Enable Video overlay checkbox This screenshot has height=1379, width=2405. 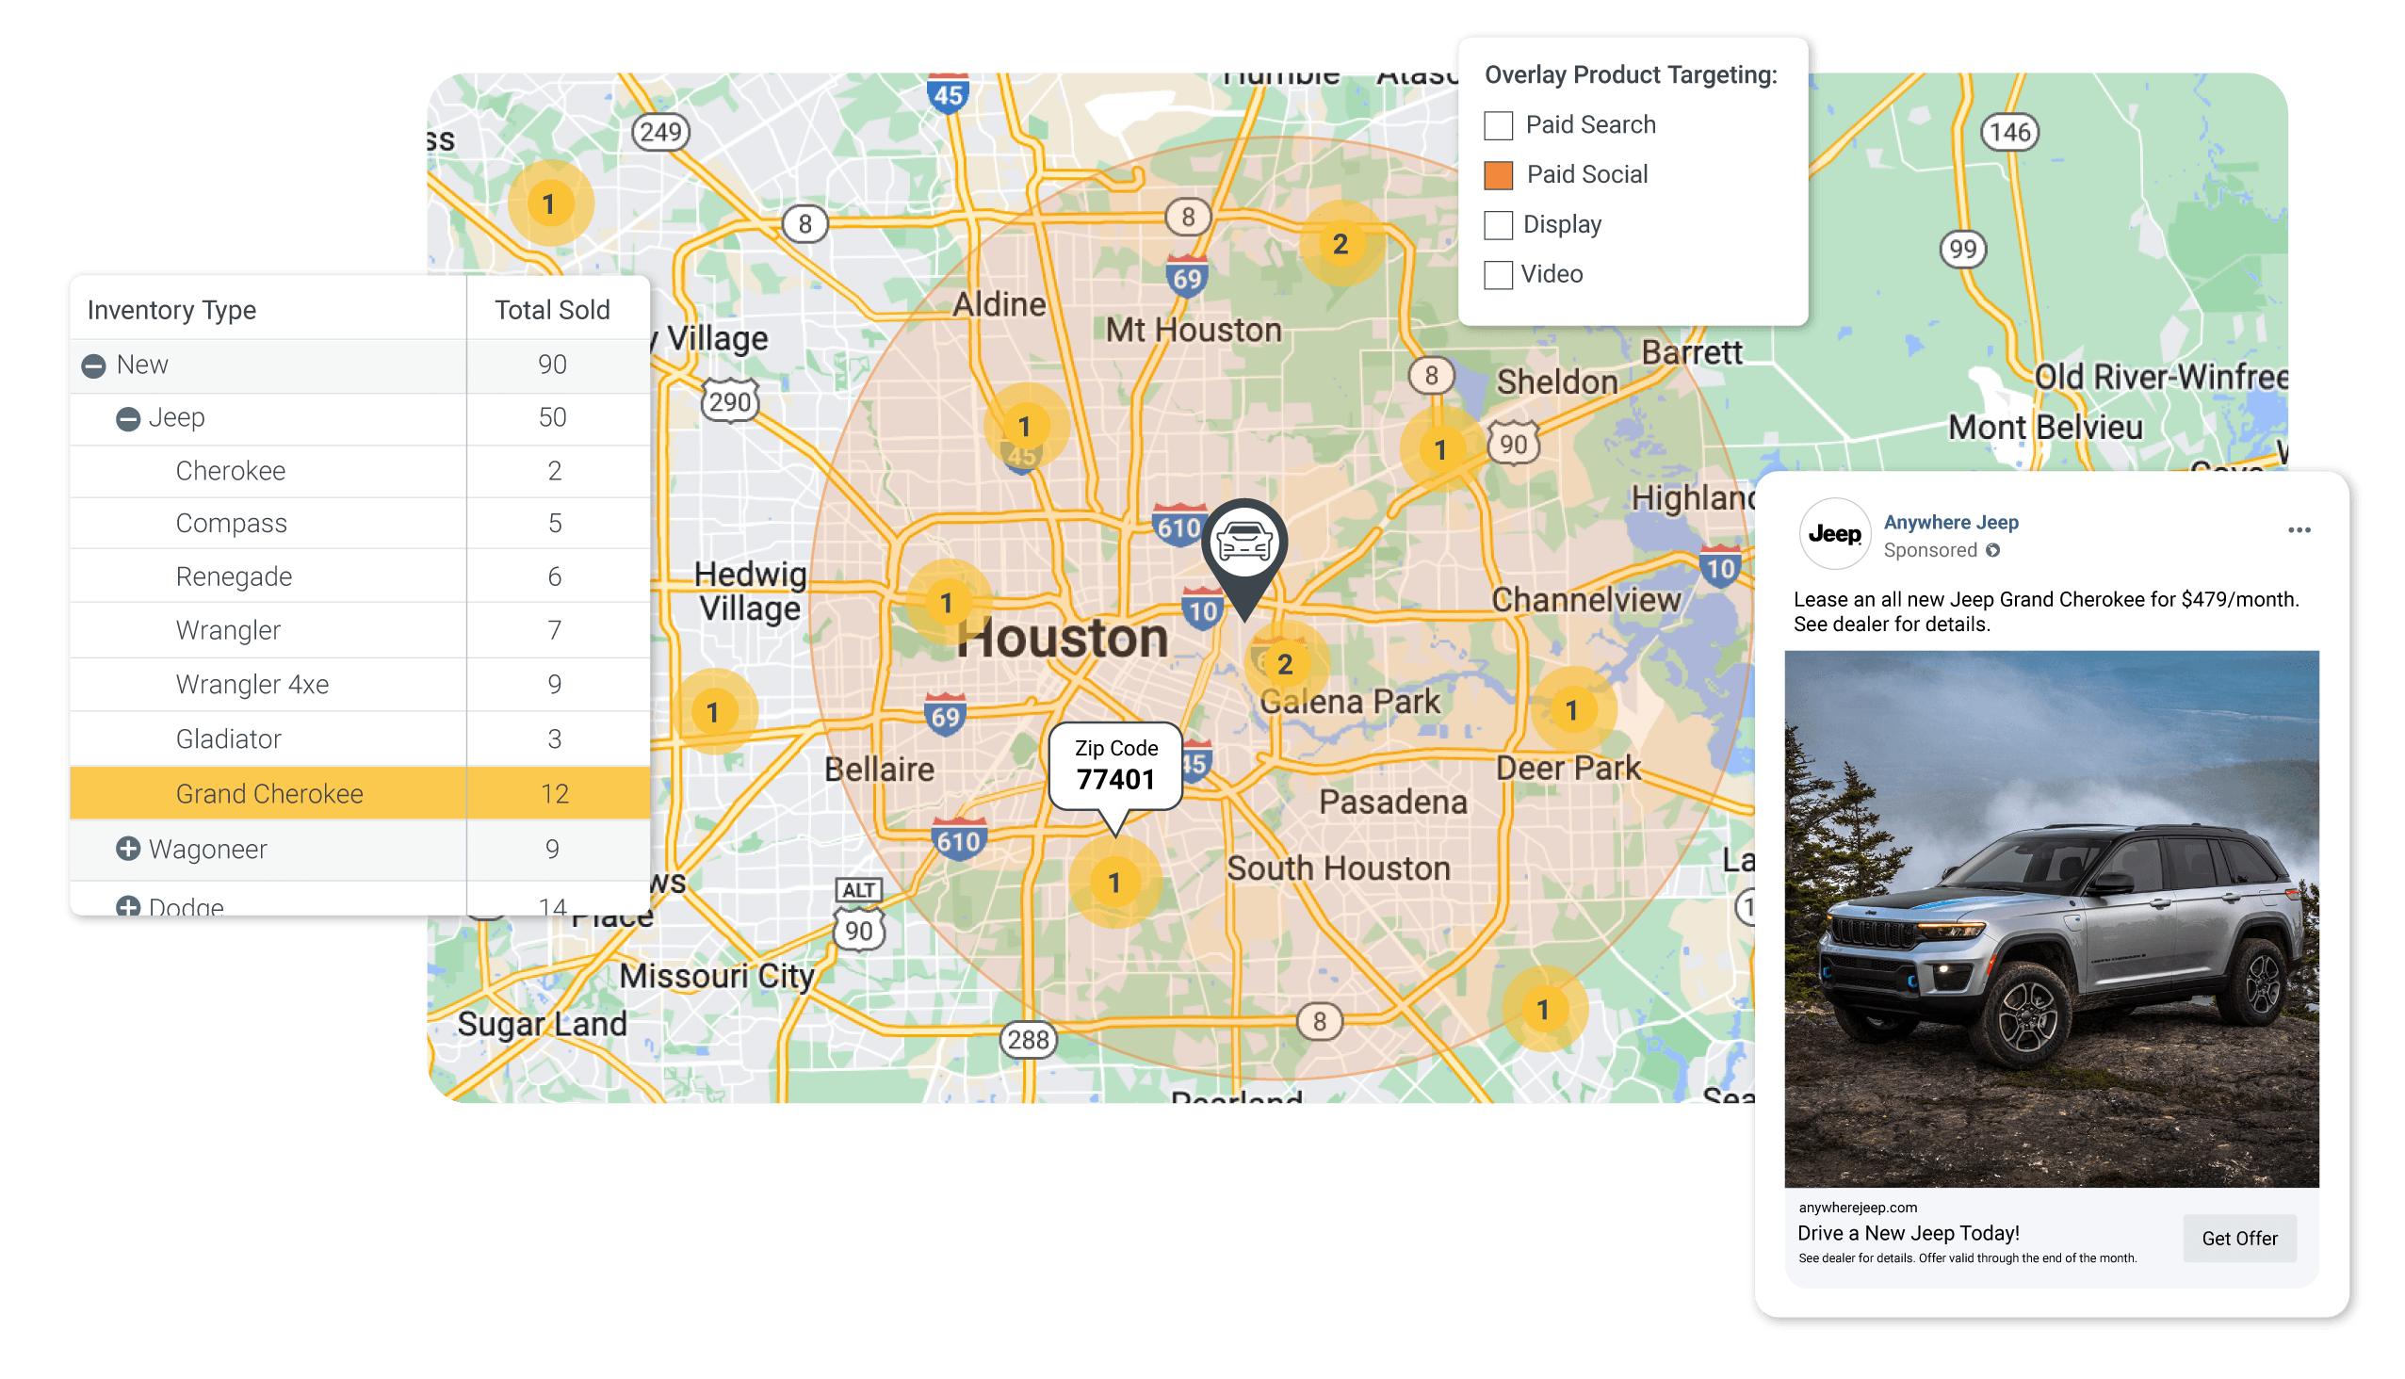(1499, 275)
